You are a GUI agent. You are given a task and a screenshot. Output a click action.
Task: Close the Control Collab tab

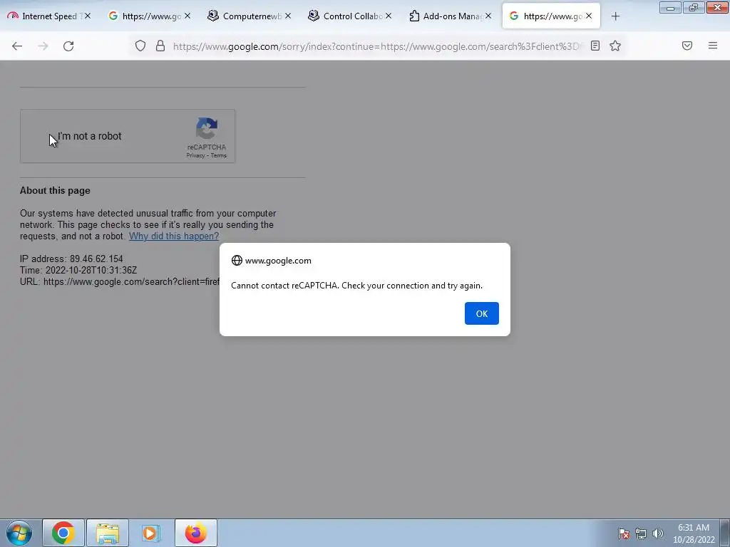coord(389,16)
